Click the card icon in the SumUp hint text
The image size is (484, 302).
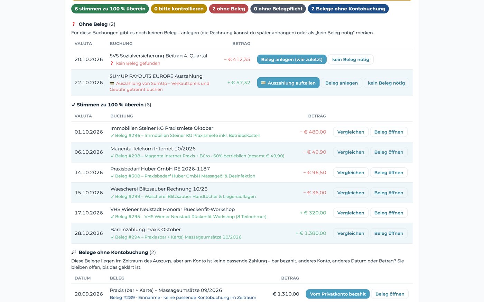pyautogui.click(x=112, y=84)
